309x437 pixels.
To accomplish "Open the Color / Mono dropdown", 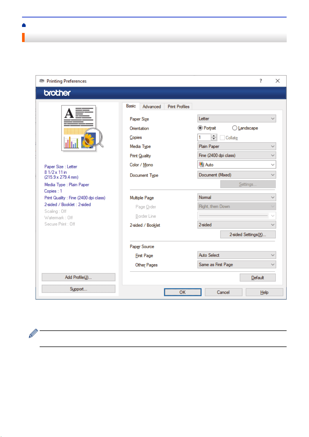I will (237, 164).
